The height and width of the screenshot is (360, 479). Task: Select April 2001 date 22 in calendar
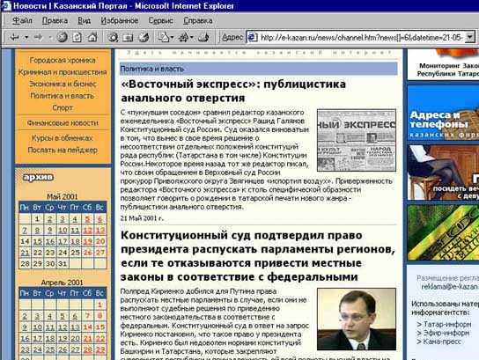tap(100, 338)
